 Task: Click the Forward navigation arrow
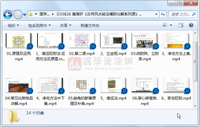[x=18, y=14]
